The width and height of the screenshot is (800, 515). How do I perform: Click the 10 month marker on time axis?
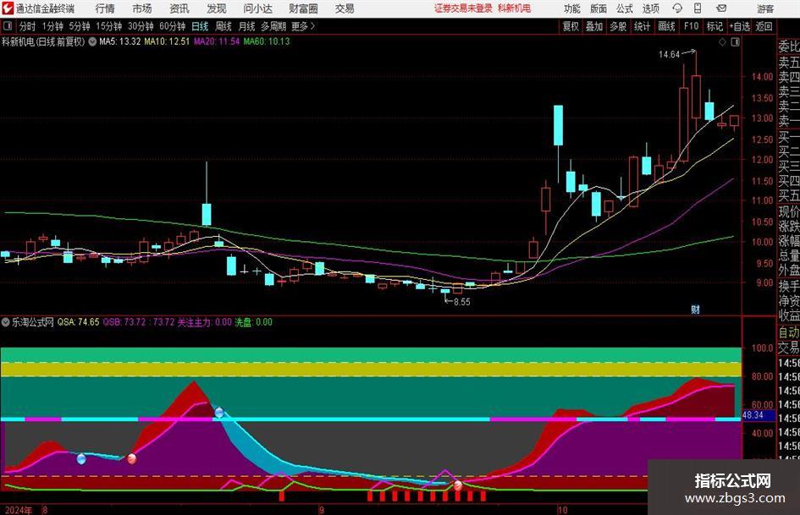pyautogui.click(x=562, y=510)
